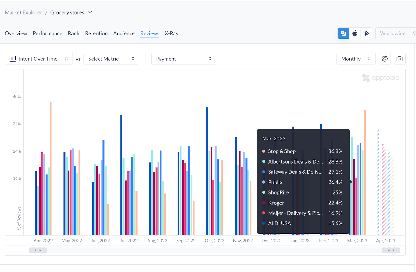Open the Retention tab

coord(96,33)
